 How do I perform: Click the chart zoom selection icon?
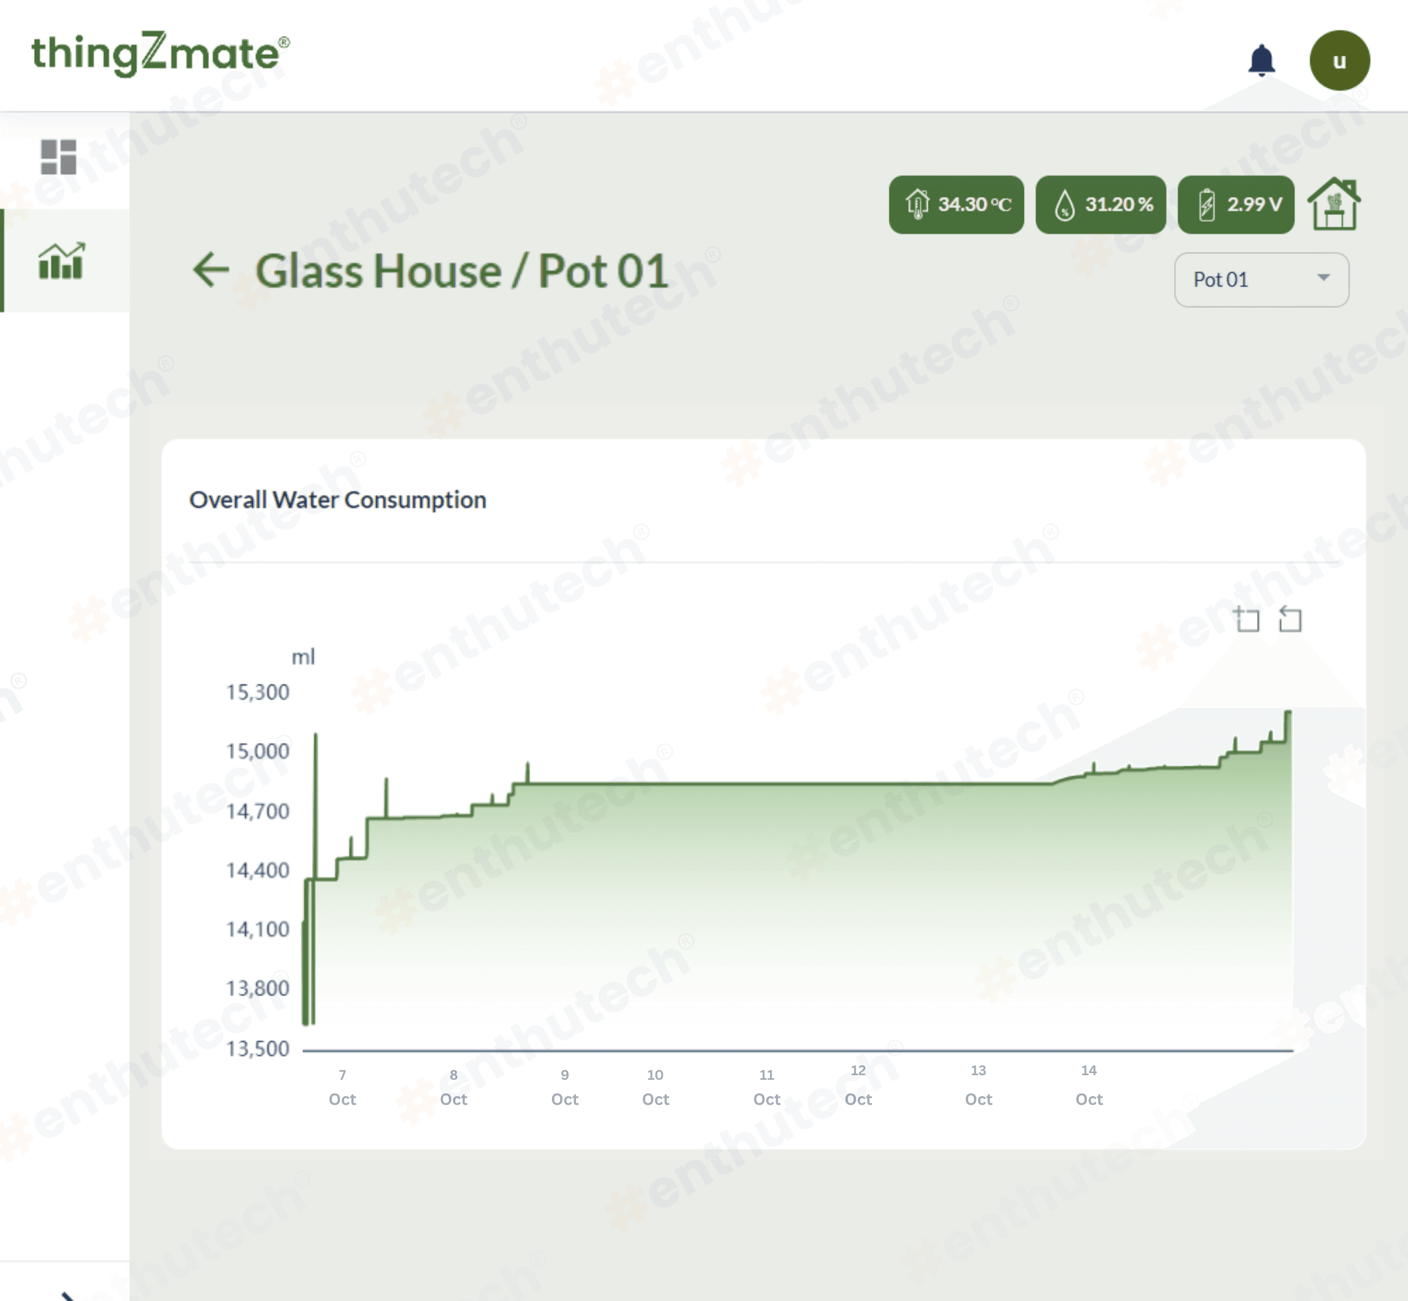pyautogui.click(x=1246, y=619)
